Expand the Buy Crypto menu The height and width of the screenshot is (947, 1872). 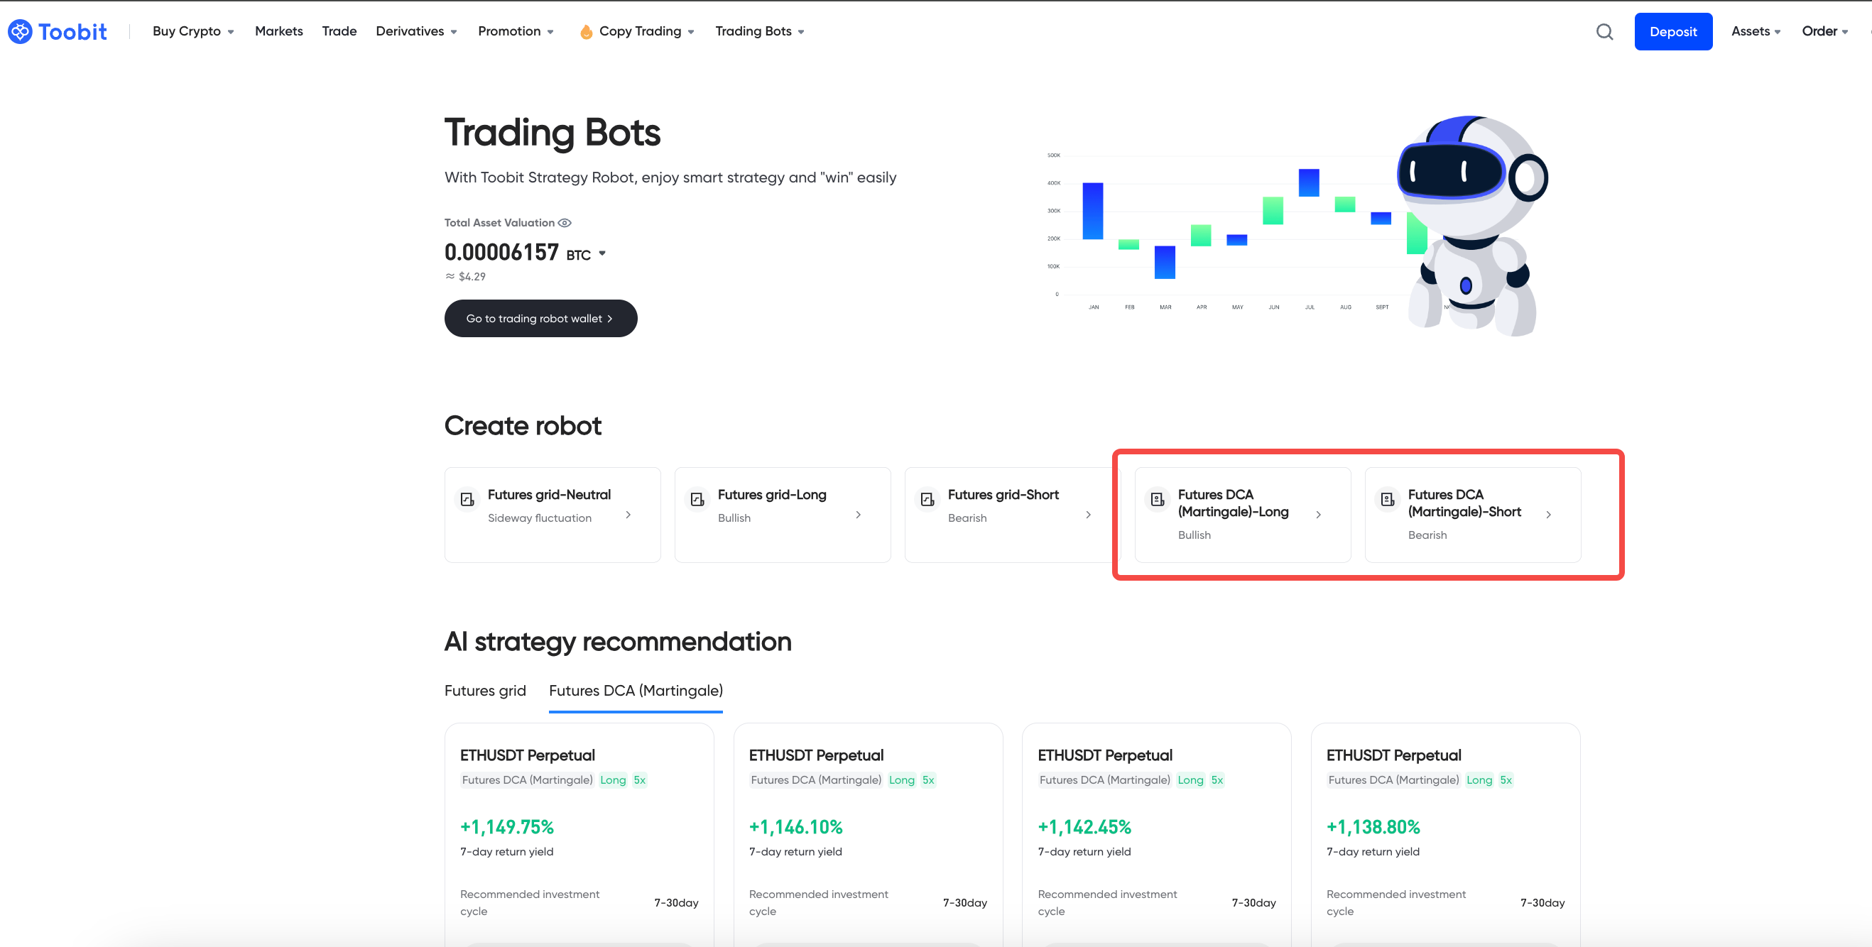tap(192, 31)
